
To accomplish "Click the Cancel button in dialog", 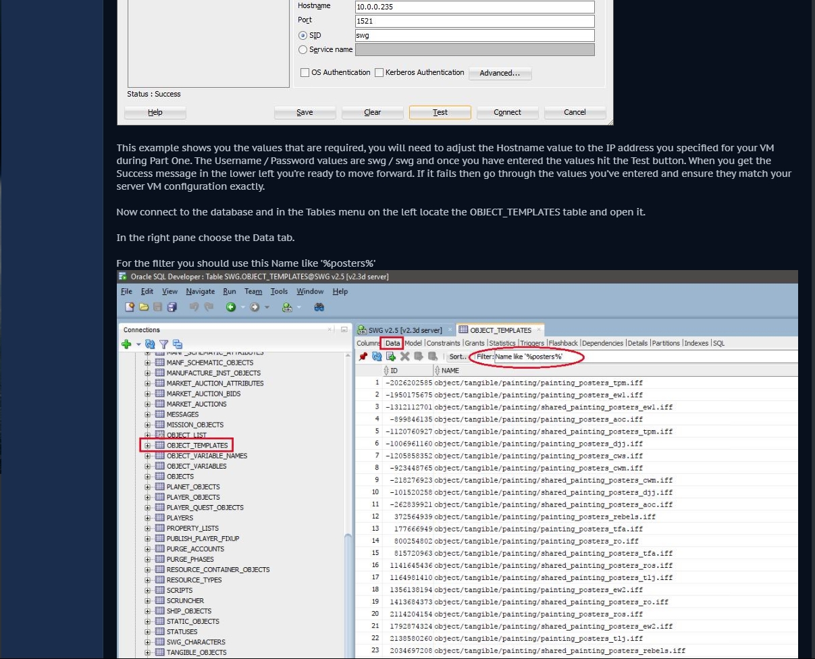I will click(x=575, y=112).
